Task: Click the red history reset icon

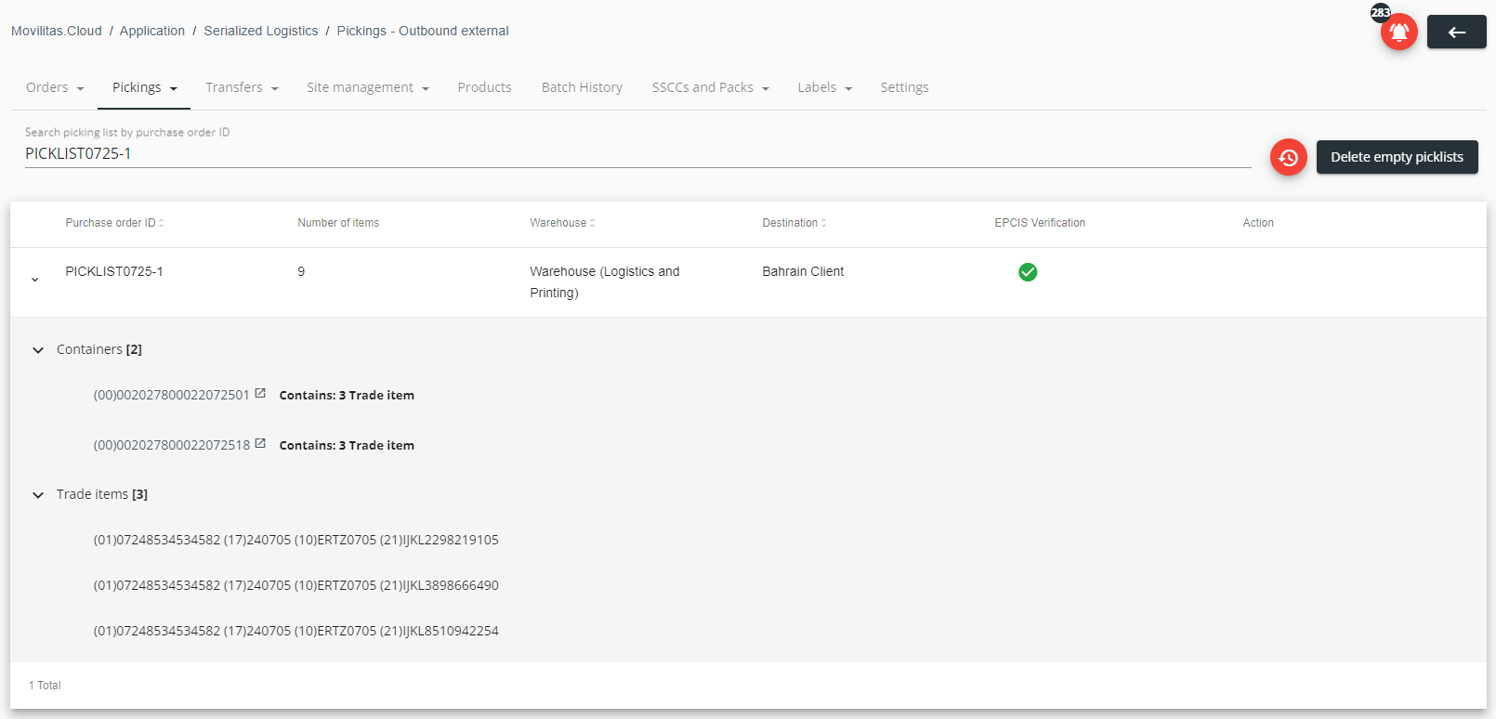Action: tap(1288, 157)
